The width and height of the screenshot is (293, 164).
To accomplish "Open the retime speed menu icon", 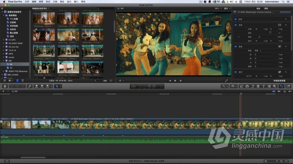I will (x=233, y=87).
